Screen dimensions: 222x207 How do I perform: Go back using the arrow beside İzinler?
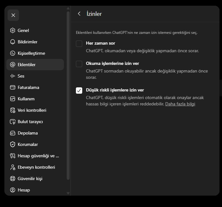tap(79, 14)
